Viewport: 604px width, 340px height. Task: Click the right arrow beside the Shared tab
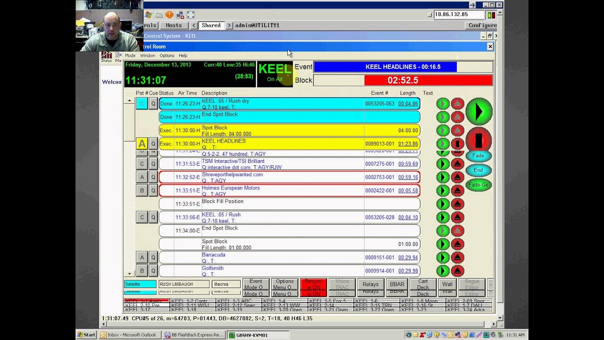[x=229, y=25]
